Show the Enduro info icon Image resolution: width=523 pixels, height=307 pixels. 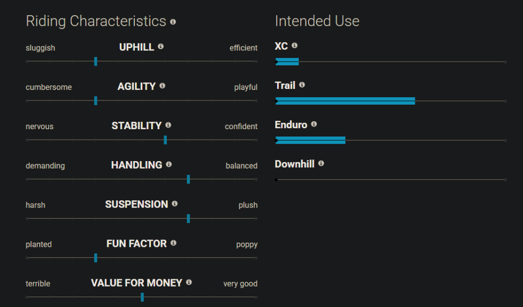click(x=314, y=124)
